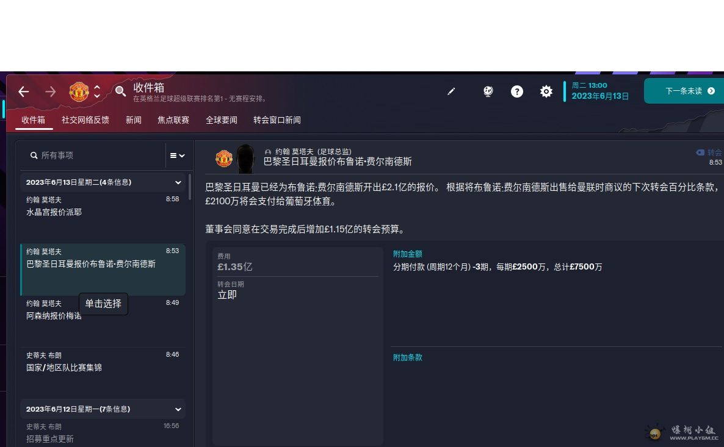724x447 pixels.
Task: Switch to the 焦点联赛 tab
Action: pyautogui.click(x=173, y=120)
